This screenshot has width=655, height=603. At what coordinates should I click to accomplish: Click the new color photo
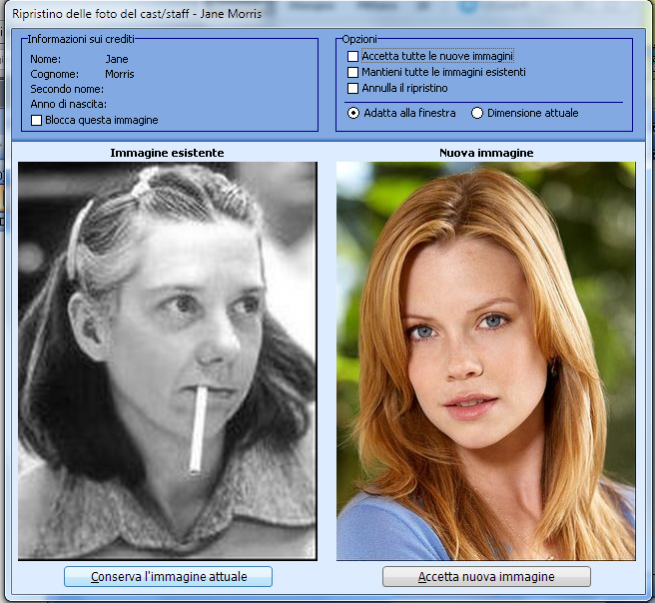(x=486, y=360)
